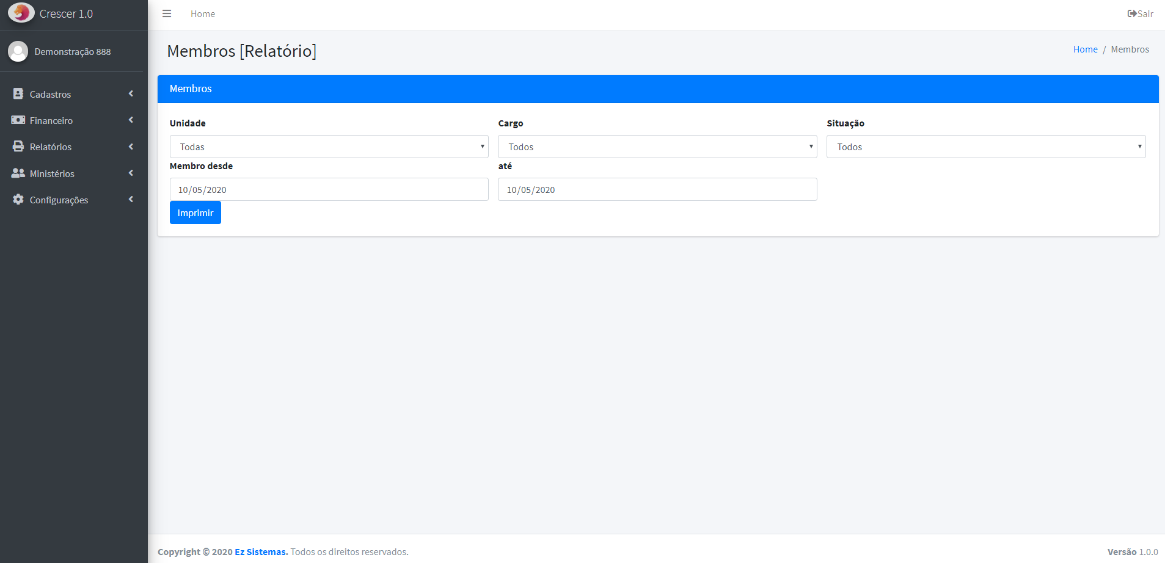The width and height of the screenshot is (1165, 563).
Task: Expand the Financeiro menu chevron
Action: tap(131, 120)
